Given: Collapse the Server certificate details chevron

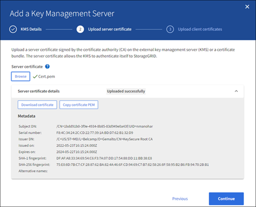Looking at the screenshot, I should click(x=236, y=91).
